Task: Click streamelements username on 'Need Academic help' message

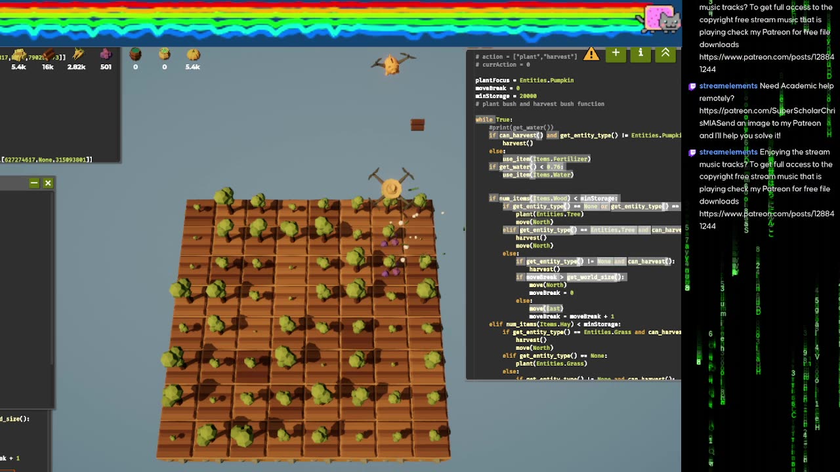Action: 728,86
